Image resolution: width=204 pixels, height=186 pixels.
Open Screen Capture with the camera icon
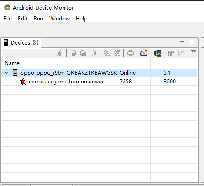[144, 53]
